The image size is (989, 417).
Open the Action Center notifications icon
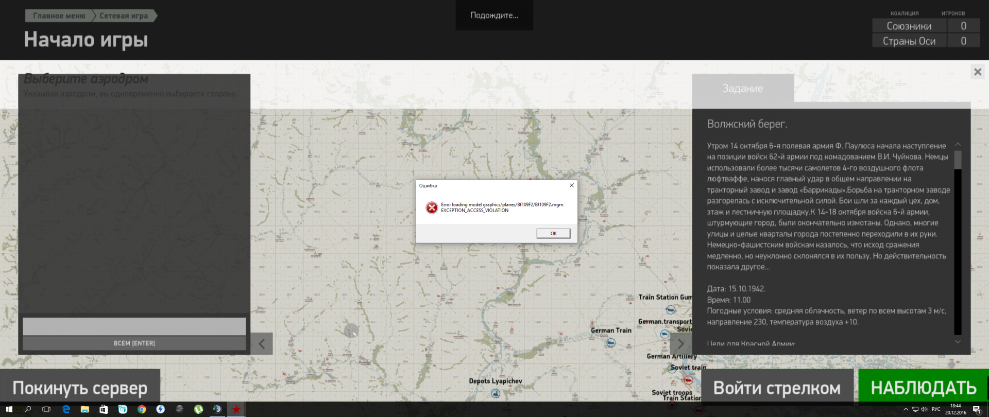(x=977, y=409)
